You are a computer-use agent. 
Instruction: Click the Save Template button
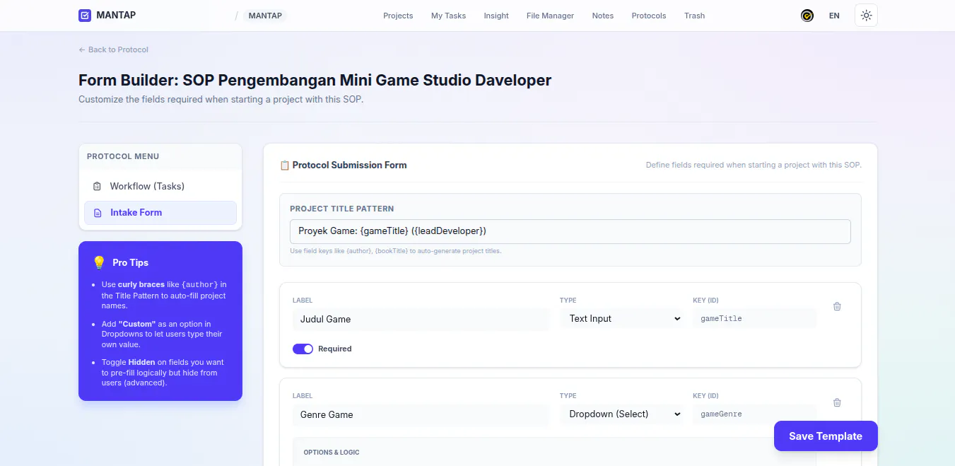(x=826, y=436)
